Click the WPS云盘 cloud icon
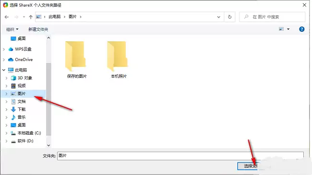 coord(11,49)
